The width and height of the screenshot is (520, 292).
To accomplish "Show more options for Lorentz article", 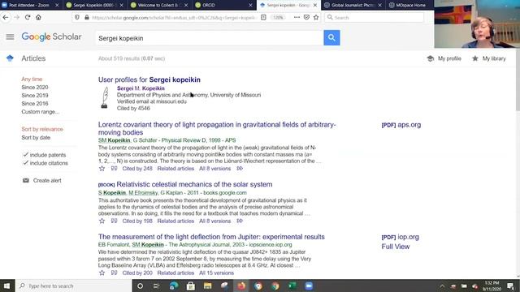I will click(240, 169).
